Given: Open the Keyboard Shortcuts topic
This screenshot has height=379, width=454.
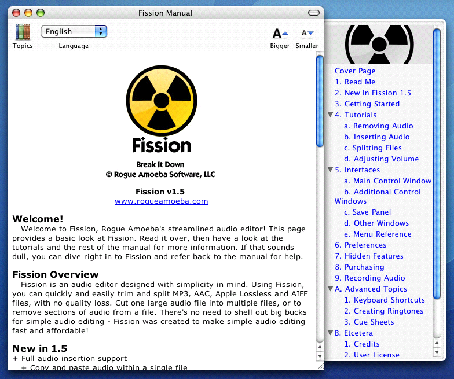Looking at the screenshot, I should coord(385,300).
